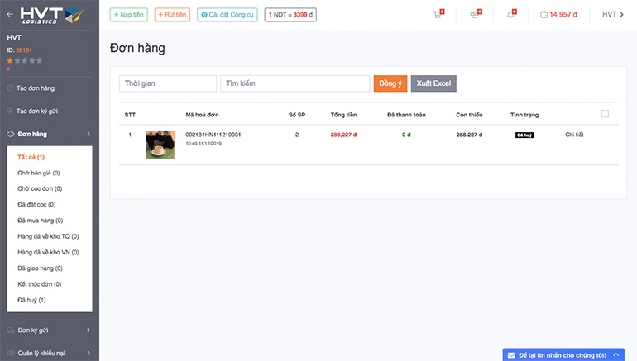Open the order product thumbnail image
Image resolution: width=637 pixels, height=361 pixels.
(160, 145)
